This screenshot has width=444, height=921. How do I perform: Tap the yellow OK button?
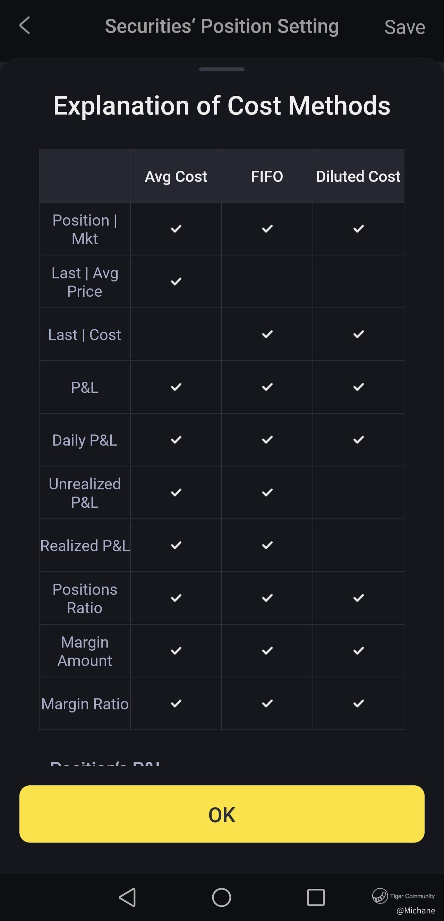pyautogui.click(x=222, y=814)
